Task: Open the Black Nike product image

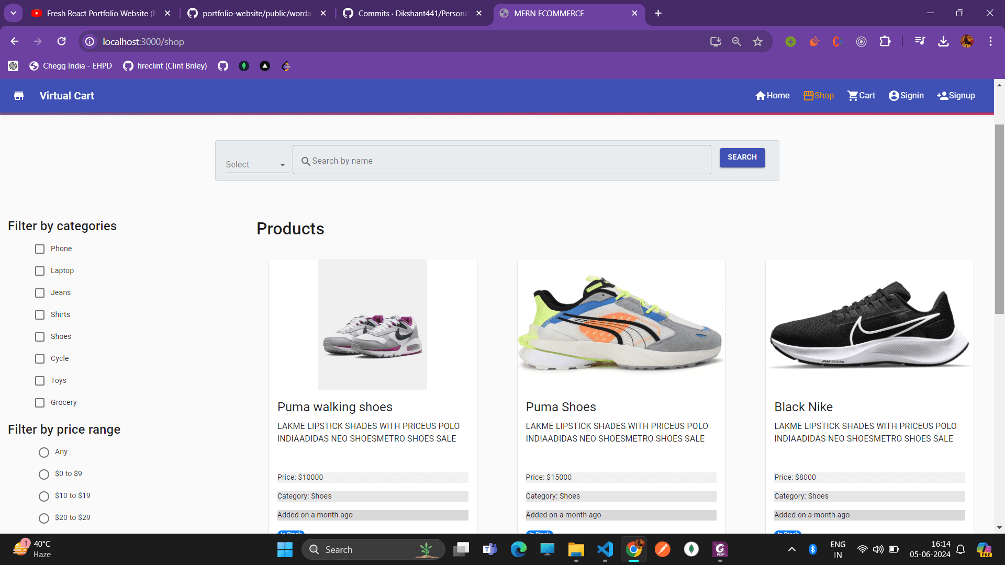Action: click(x=869, y=324)
